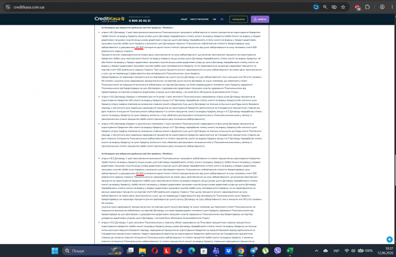Open the red adblock extension with badge
The image size is (396, 257).
coord(357,7)
